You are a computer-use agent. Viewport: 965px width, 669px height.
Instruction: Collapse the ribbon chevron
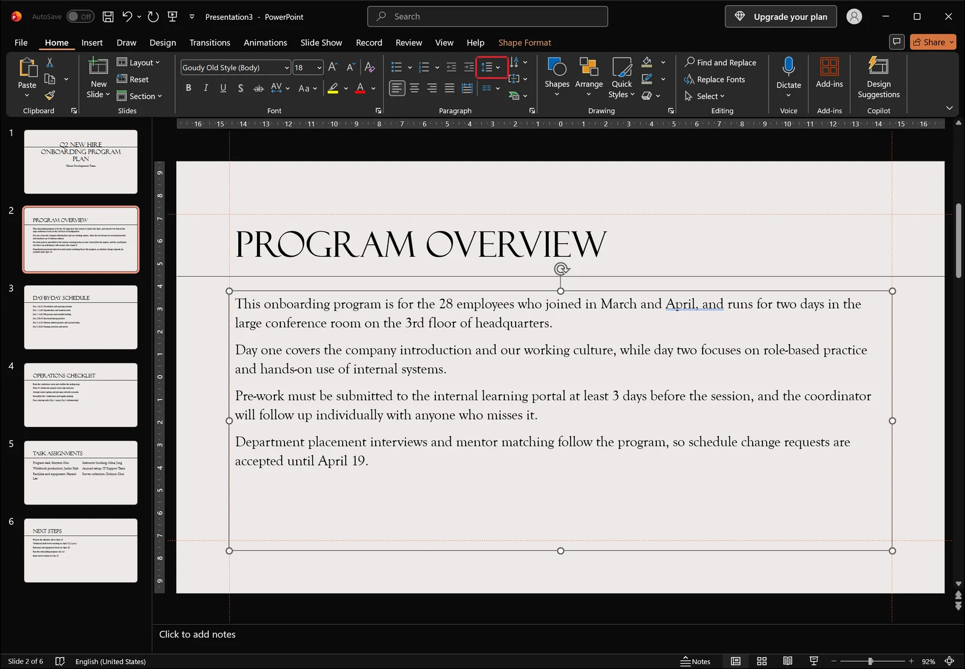pos(949,108)
